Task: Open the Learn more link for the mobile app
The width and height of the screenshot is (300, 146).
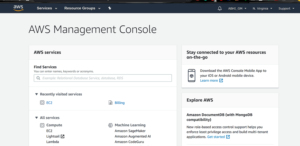Action: coord(209,80)
